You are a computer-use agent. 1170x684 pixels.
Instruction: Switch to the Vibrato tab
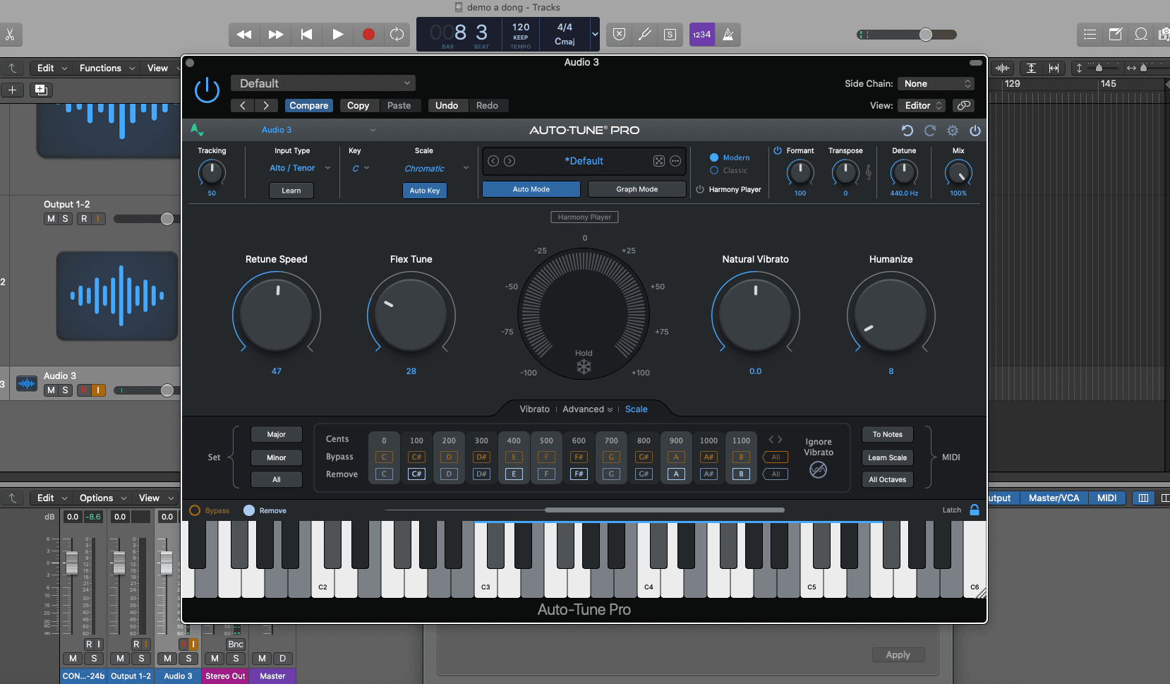point(535,409)
